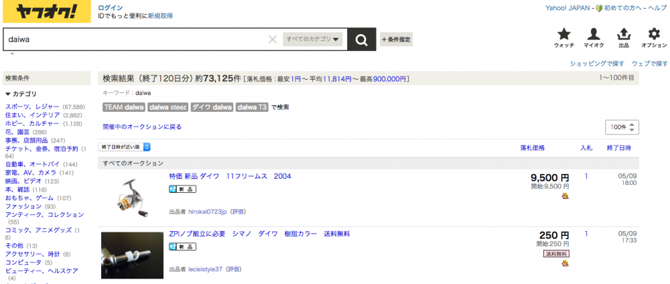Select daiwa steez suggested keyword
This screenshot has height=284, width=670.
(x=168, y=107)
